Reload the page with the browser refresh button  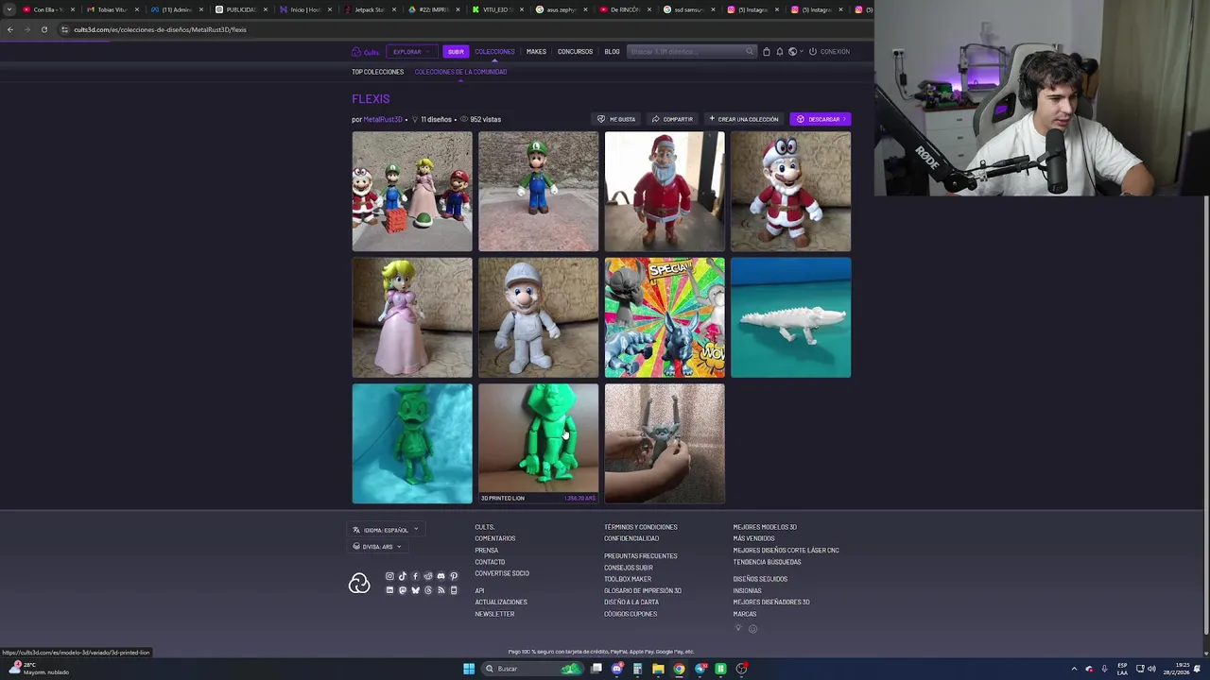point(43,29)
